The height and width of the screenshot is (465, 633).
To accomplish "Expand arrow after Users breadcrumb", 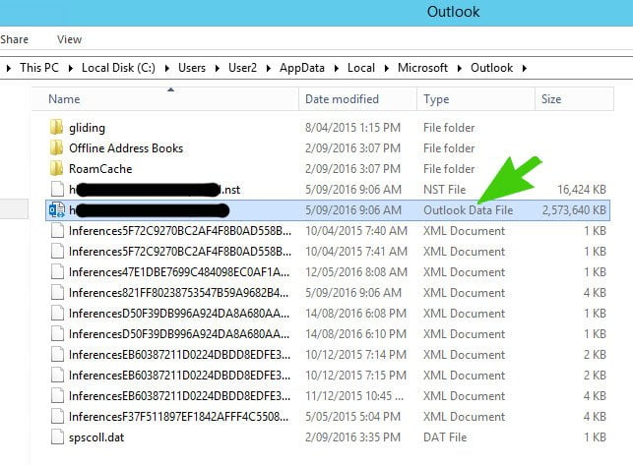I will point(218,68).
